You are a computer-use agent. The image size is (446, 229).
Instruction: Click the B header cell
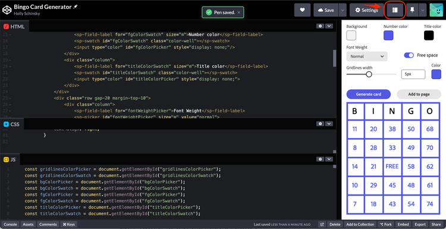354,111
